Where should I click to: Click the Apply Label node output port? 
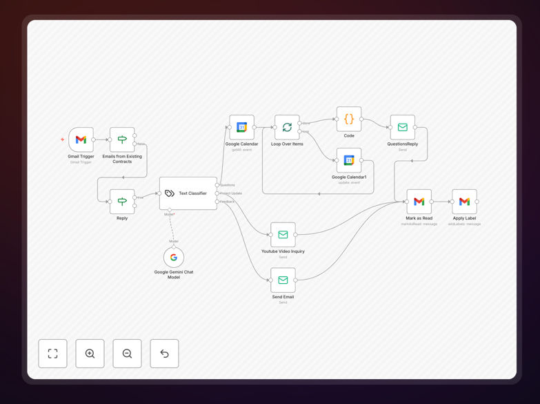pyautogui.click(x=477, y=202)
